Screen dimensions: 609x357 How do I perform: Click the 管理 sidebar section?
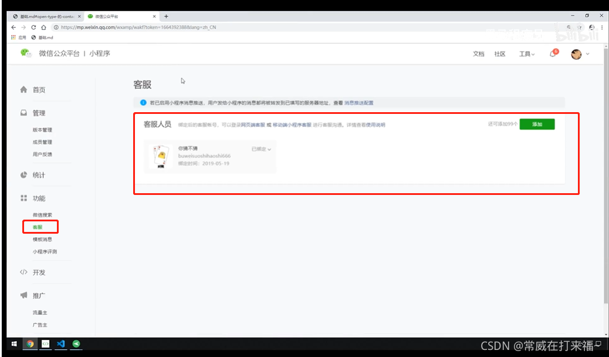point(39,113)
